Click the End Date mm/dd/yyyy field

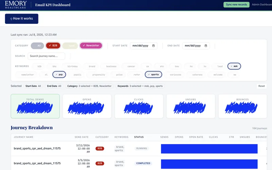(x=196, y=46)
